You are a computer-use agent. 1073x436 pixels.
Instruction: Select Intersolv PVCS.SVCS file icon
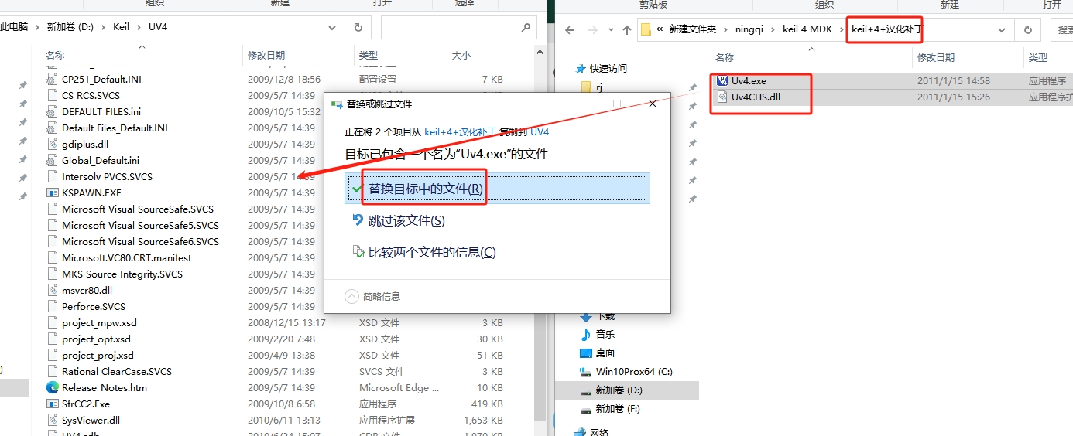click(x=52, y=176)
